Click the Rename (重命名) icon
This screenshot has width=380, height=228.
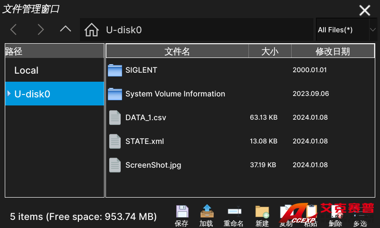point(234,212)
